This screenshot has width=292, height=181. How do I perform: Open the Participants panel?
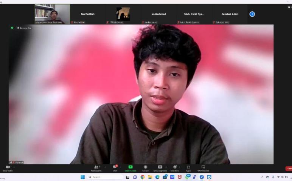pos(96,167)
